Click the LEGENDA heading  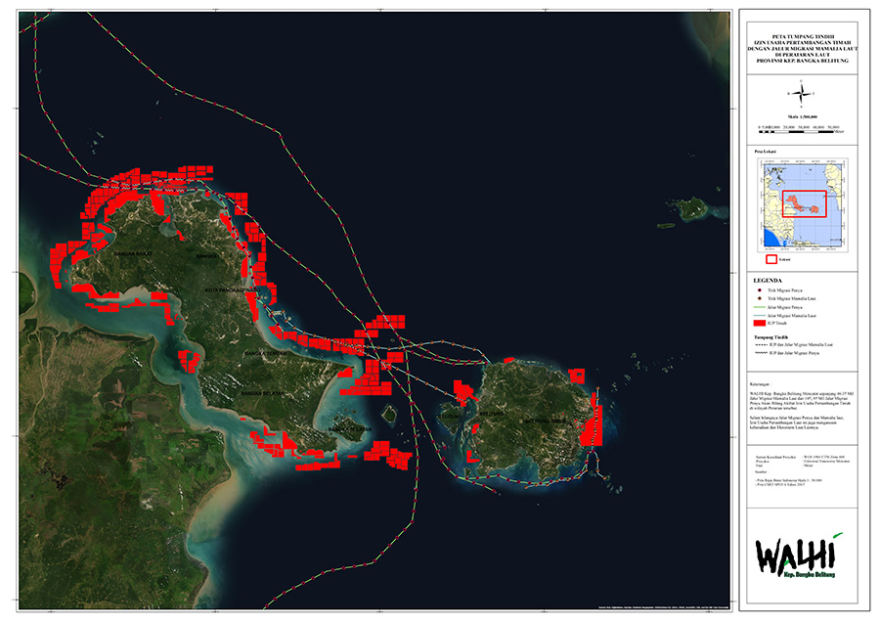point(766,279)
